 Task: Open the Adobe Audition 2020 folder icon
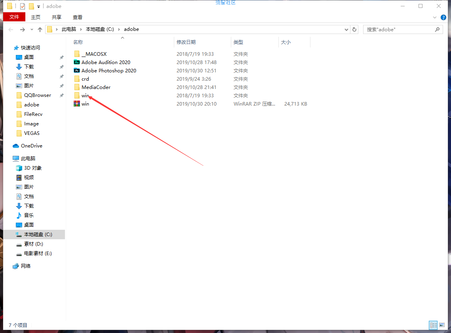coord(77,62)
